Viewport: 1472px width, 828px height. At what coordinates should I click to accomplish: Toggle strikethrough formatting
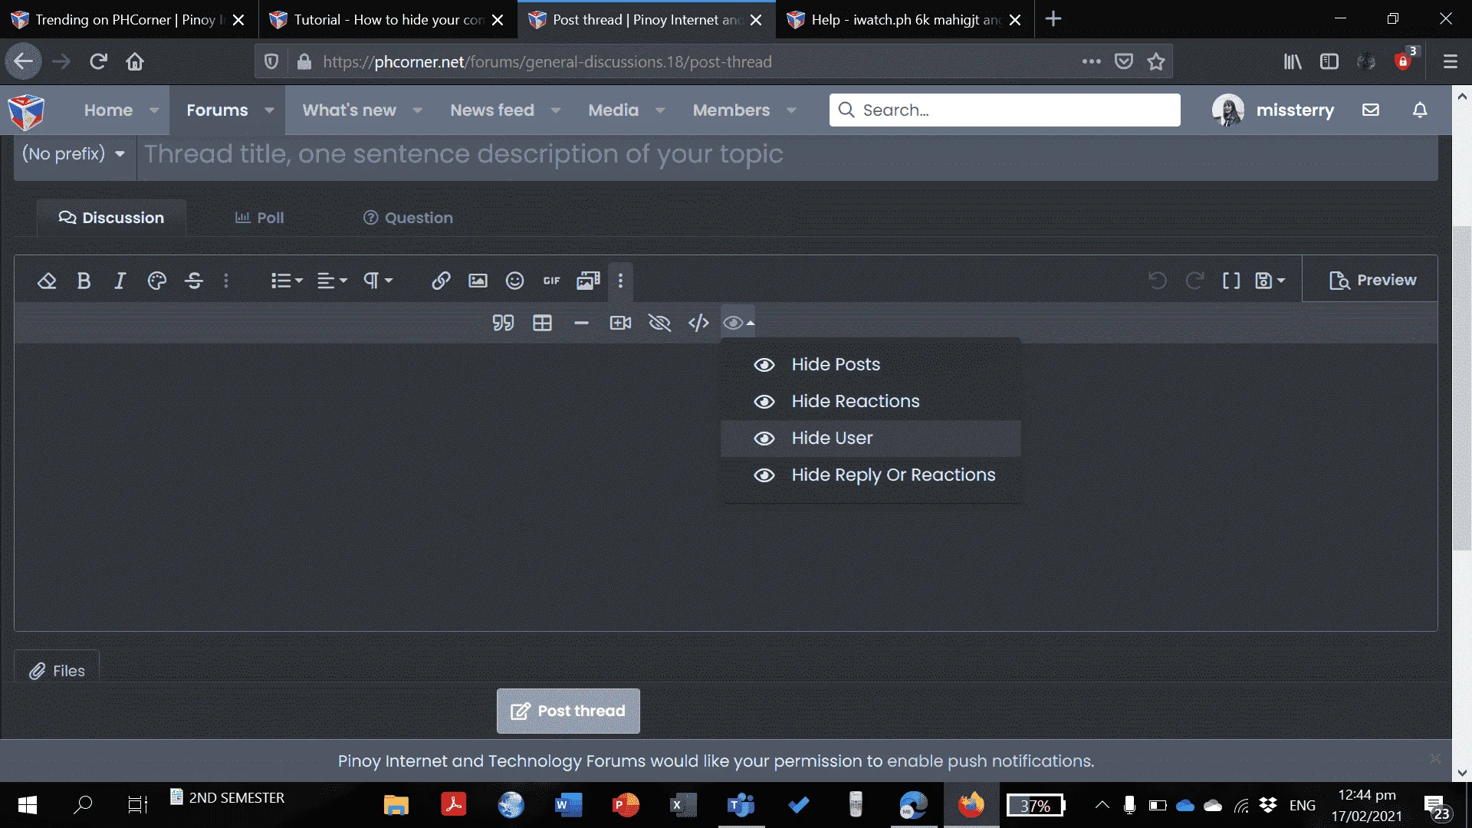pos(193,281)
